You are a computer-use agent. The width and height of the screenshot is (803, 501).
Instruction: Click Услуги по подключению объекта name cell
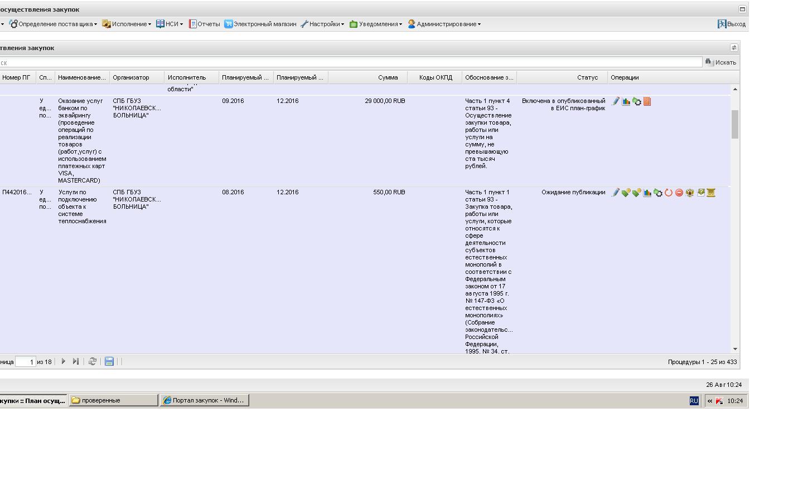click(82, 207)
